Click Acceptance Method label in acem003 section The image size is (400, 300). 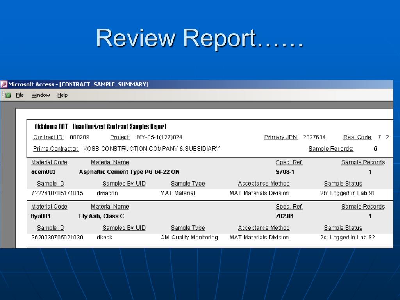[264, 184]
